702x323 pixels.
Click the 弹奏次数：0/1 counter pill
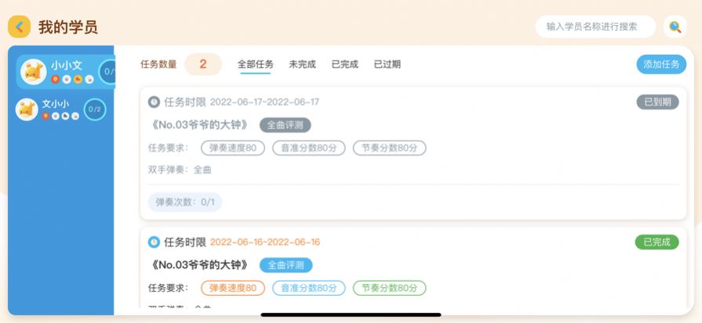pos(185,202)
